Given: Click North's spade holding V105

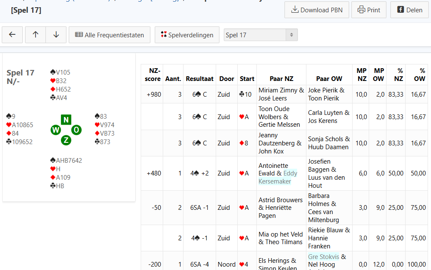Looking at the screenshot, I should tap(61, 72).
